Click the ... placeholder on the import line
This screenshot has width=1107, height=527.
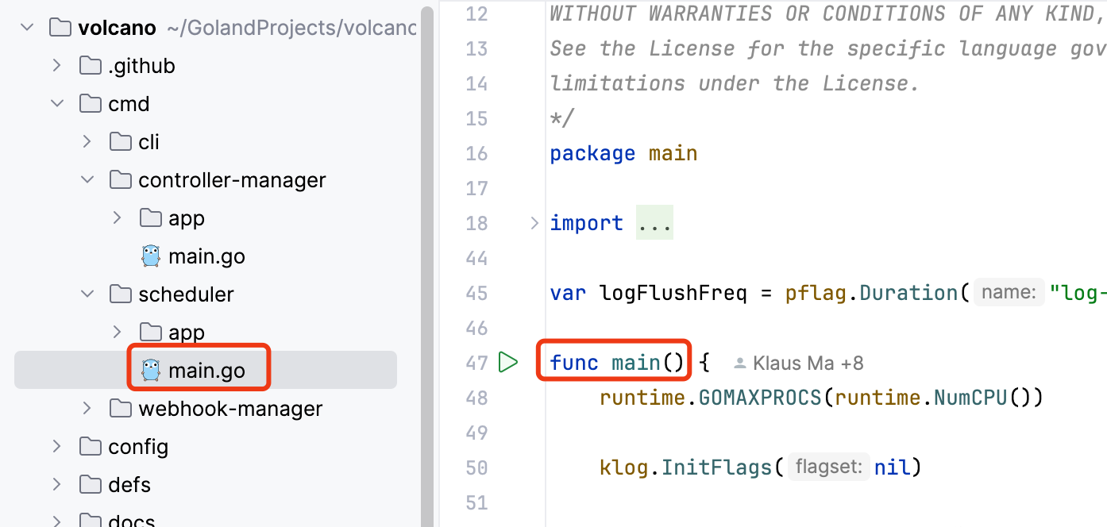(654, 223)
